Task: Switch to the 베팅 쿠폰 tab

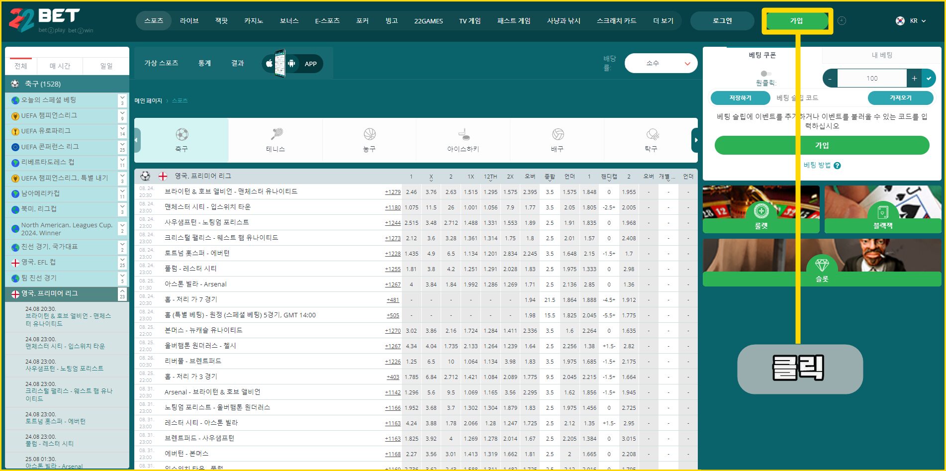Action: (762, 55)
